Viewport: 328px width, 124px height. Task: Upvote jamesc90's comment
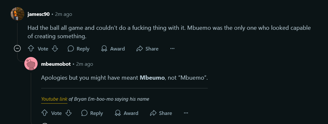31,49
